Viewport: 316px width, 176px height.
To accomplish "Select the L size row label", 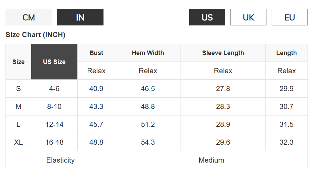I will tap(19, 124).
